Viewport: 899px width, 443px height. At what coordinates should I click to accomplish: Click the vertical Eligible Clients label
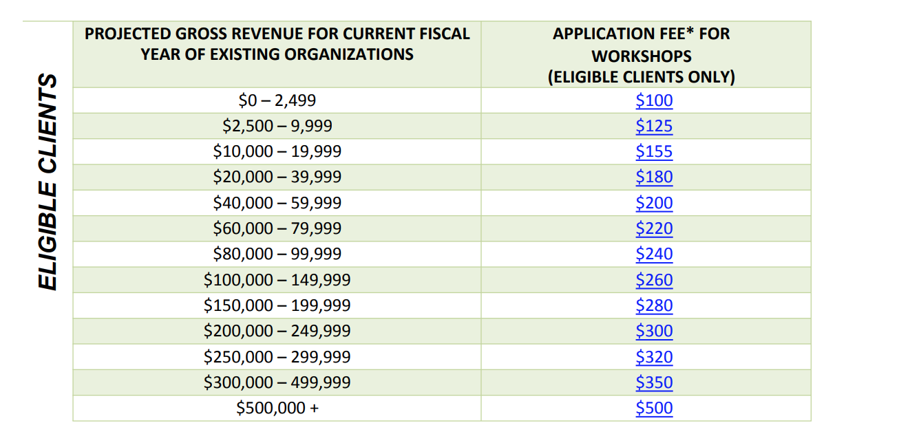pyautogui.click(x=46, y=181)
